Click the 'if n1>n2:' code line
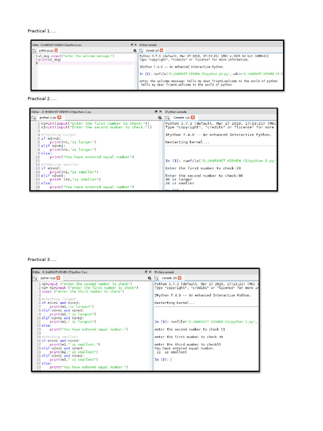The image size is (323, 431). [x=51, y=138]
